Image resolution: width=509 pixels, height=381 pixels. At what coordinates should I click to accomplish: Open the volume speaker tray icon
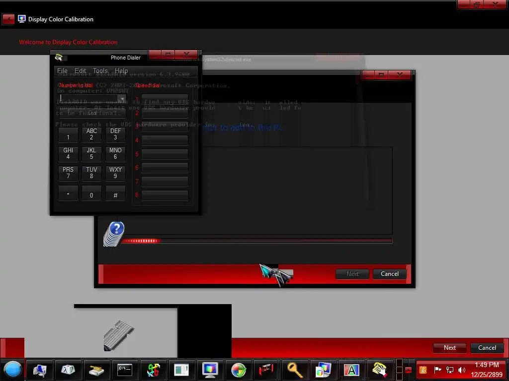[x=462, y=370]
